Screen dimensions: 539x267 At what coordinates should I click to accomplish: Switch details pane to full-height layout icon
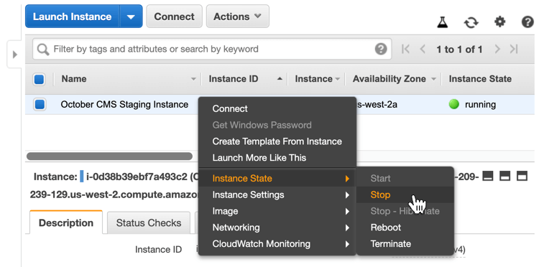pos(522,177)
